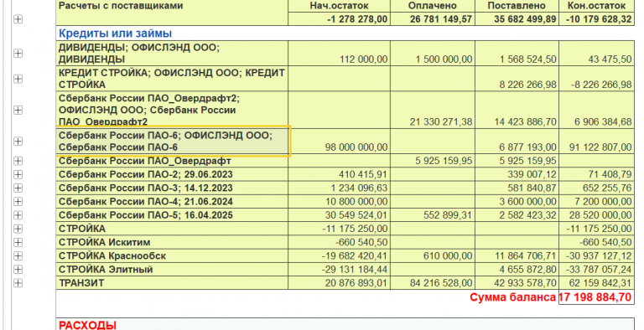Select the Сбербанк России ПАО-4; 21.06.2024 cell
Viewport: 644px width, 330px height.
(x=172, y=202)
